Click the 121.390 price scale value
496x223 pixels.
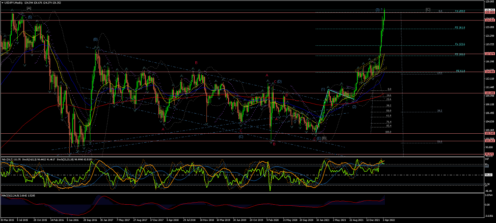(489, 36)
